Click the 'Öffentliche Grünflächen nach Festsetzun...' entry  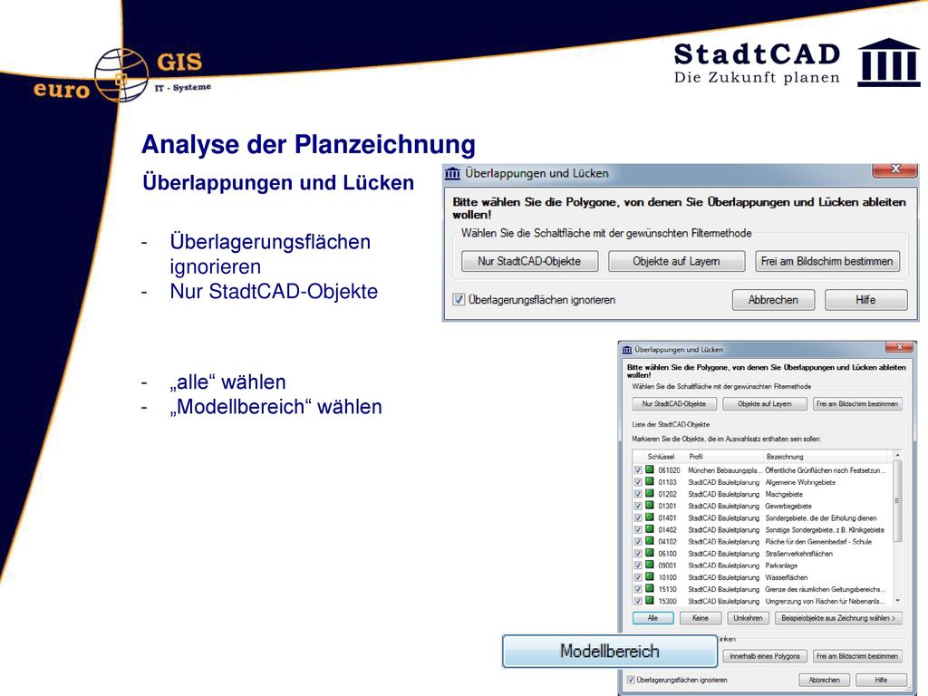click(825, 470)
